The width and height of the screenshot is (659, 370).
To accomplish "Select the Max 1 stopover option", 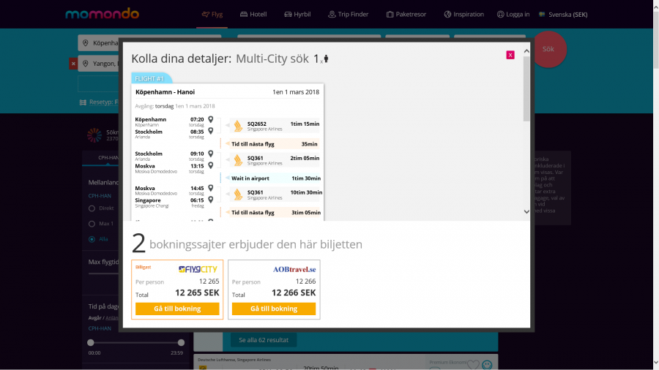I will 92,224.
